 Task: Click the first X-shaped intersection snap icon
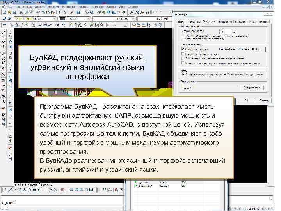[x=51, y=190]
